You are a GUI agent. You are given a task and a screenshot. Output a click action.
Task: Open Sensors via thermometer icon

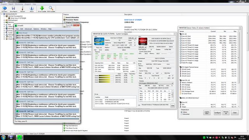[x=23, y=9]
